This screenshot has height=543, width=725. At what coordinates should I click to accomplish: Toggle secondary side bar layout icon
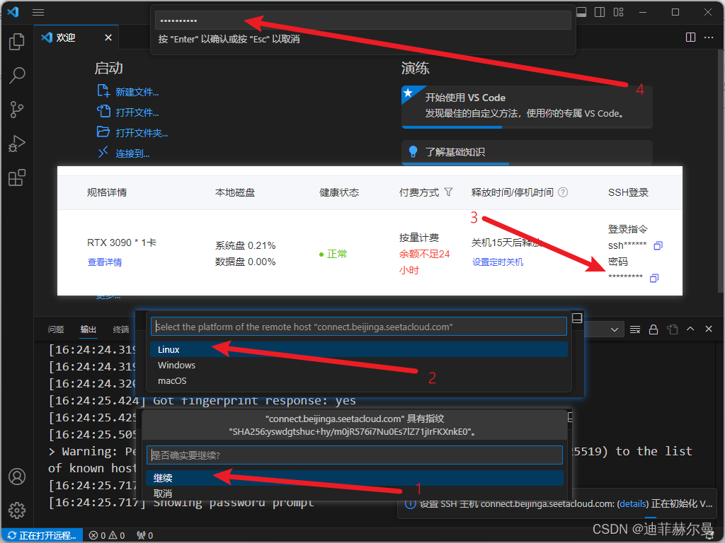tap(600, 13)
